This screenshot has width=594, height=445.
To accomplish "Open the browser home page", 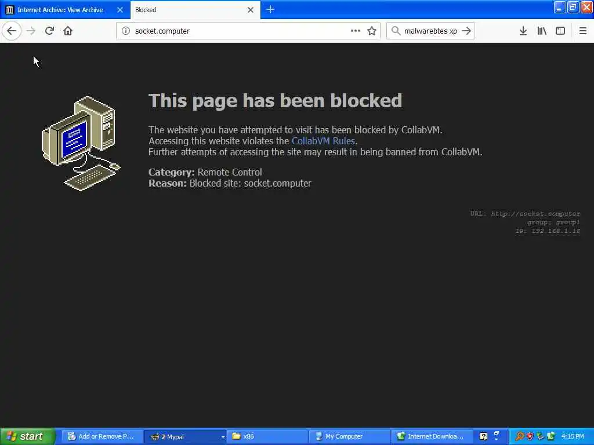I will [68, 31].
